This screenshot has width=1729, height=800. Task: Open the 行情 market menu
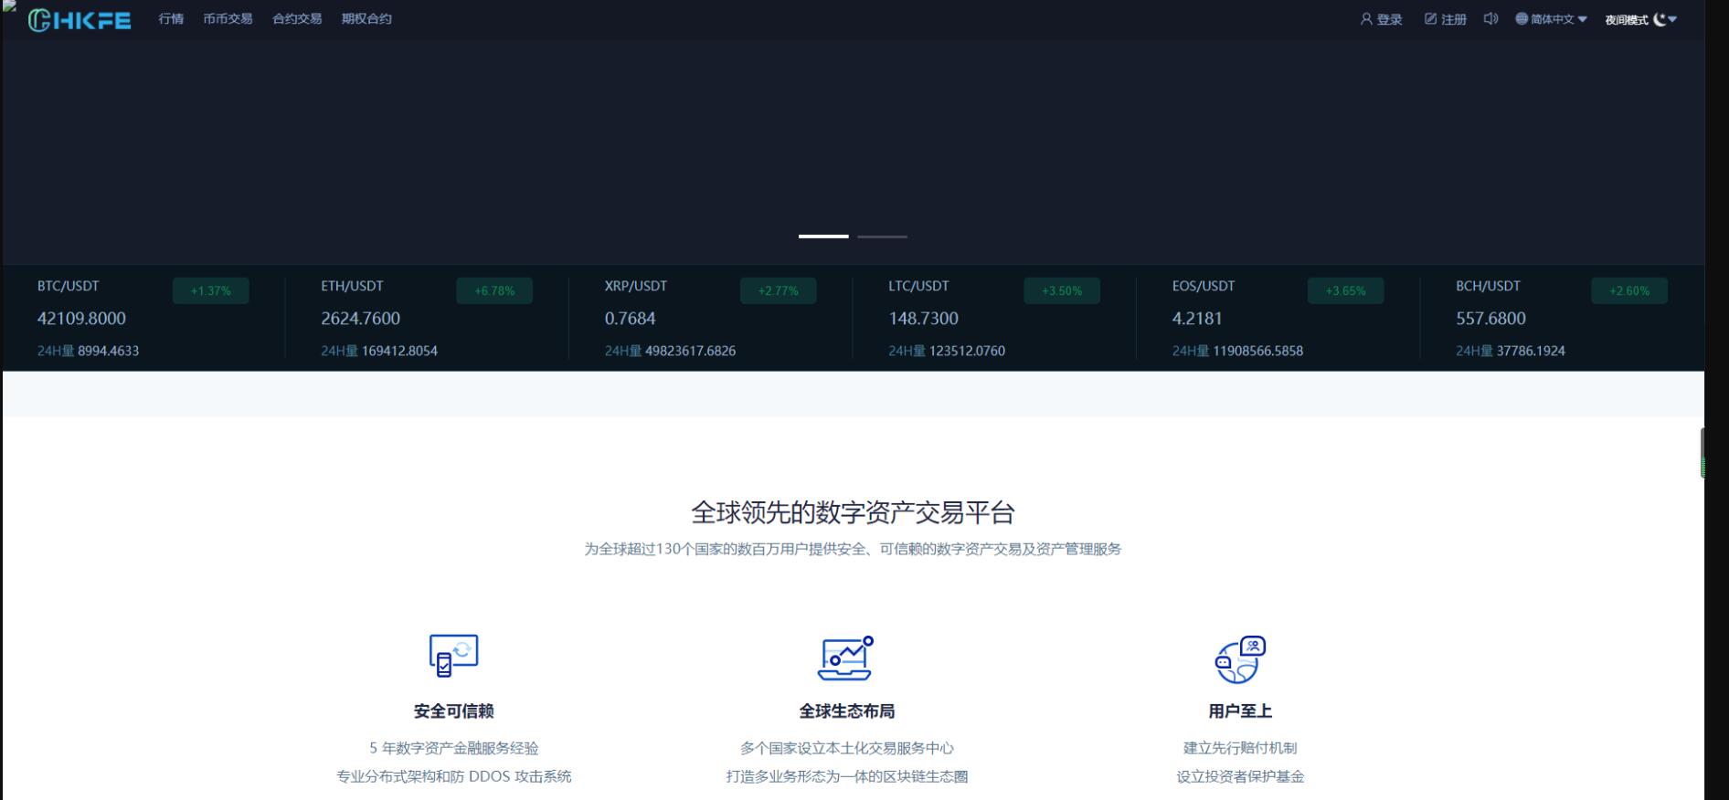pyautogui.click(x=171, y=19)
